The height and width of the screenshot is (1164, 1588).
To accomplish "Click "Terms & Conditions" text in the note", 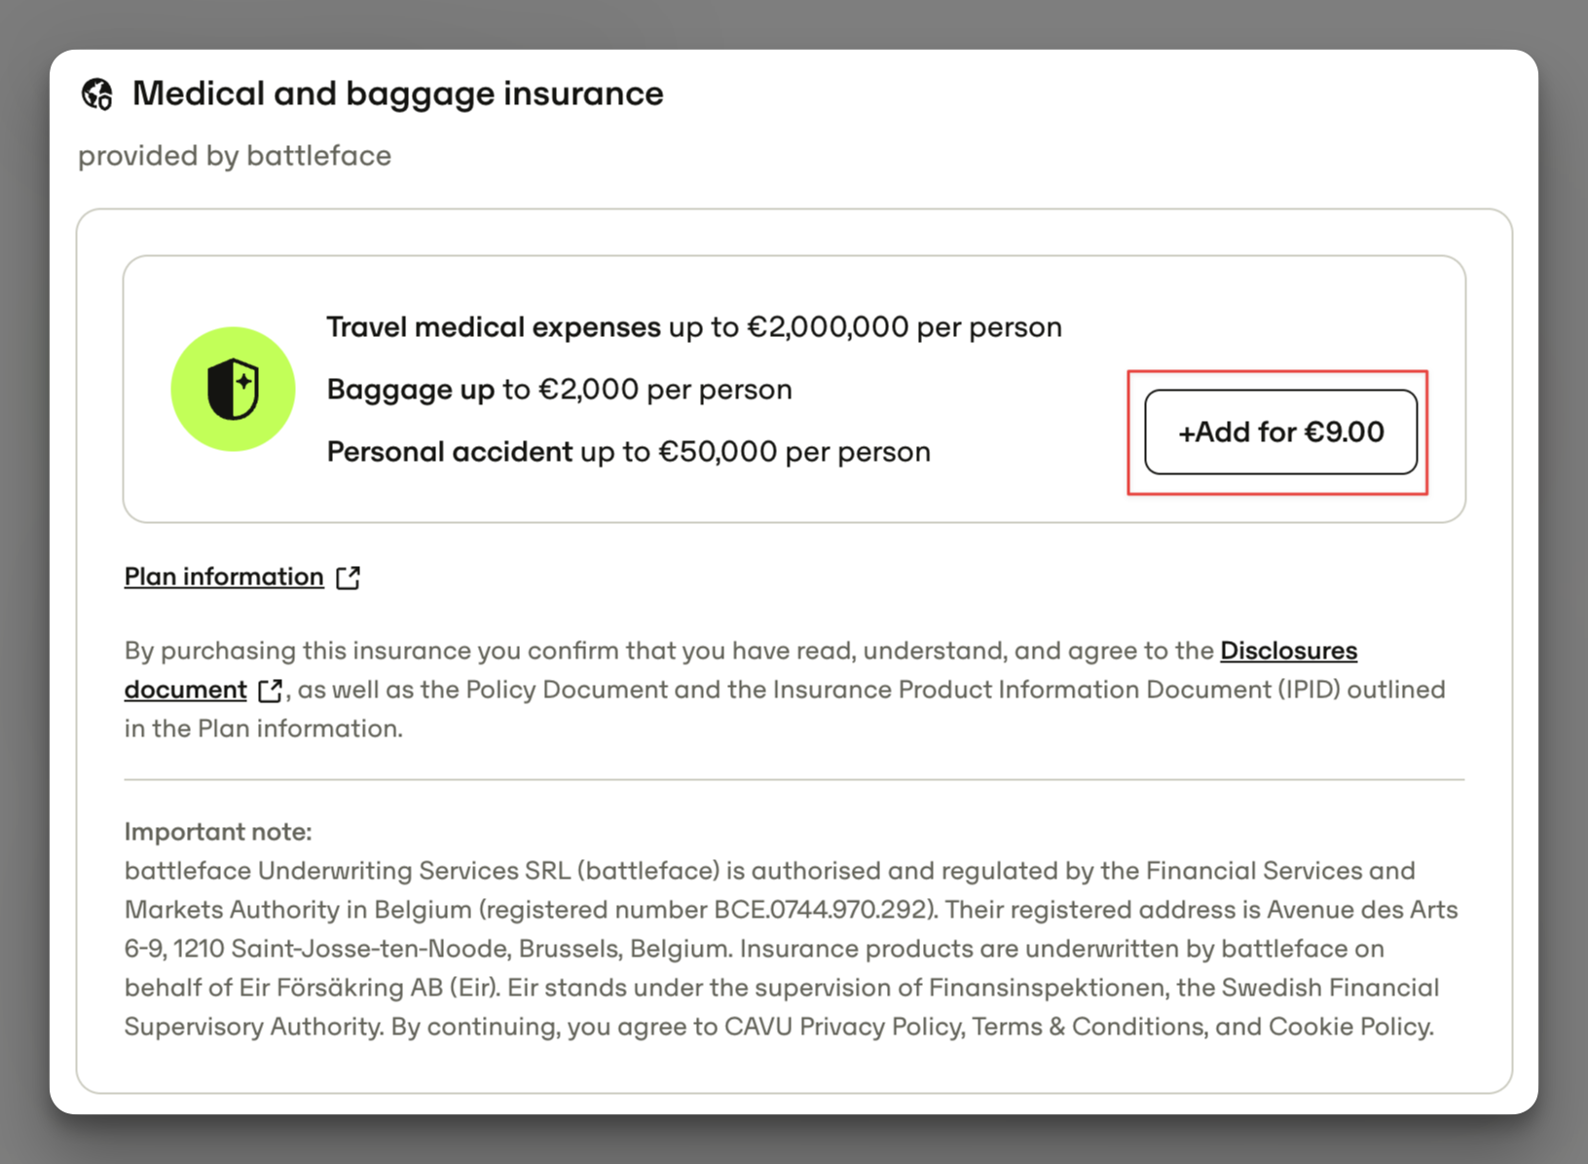I will 1089,1027.
